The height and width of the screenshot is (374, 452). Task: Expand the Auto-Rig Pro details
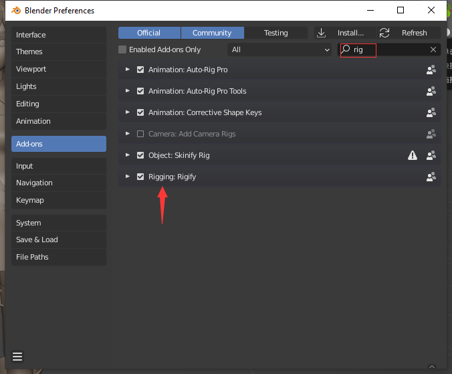tap(128, 70)
